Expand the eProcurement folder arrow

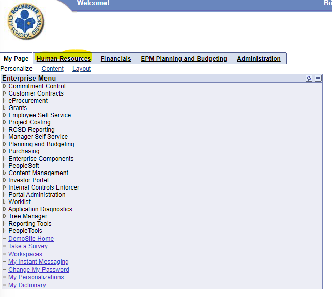tap(5, 101)
